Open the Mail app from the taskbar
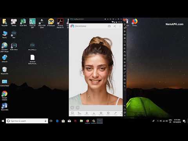188x141 pixels. (x=69, y=121)
